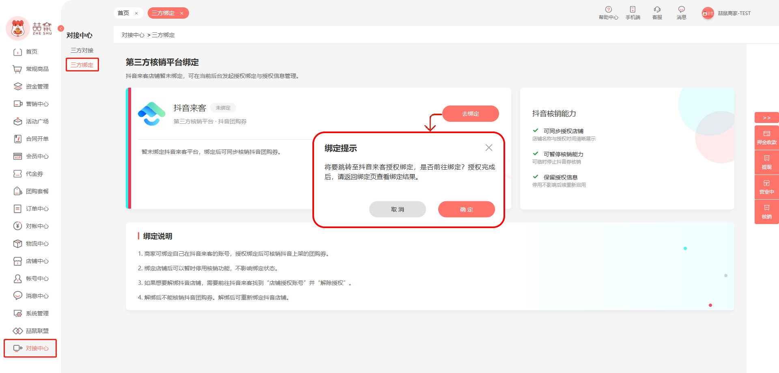Open 消息 notifications icon in header
This screenshot has height=373, width=779.
pos(681,9)
